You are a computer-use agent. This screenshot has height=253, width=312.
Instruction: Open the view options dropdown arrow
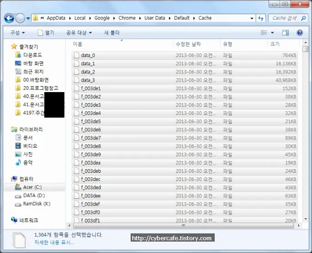(x=272, y=33)
